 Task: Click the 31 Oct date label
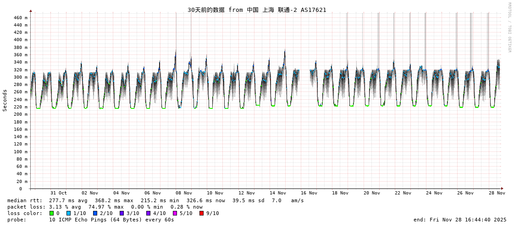pyautogui.click(x=59, y=193)
